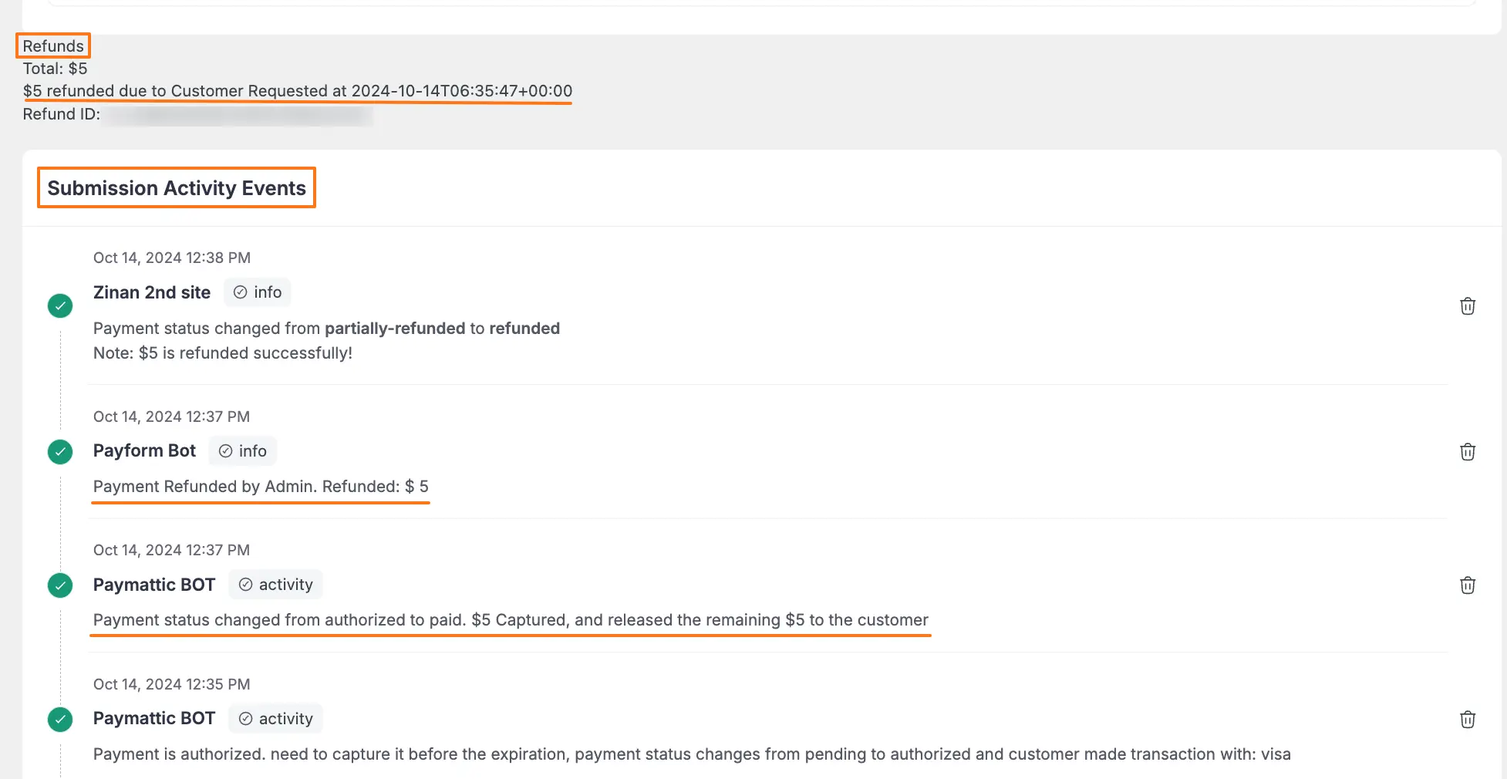The image size is (1507, 779).
Task: Click activity badge on 12:35 PM Paymattic BOT
Action: pos(275,719)
